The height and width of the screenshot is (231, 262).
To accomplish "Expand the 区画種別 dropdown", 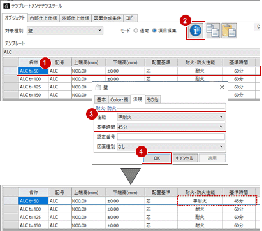I will (171, 146).
